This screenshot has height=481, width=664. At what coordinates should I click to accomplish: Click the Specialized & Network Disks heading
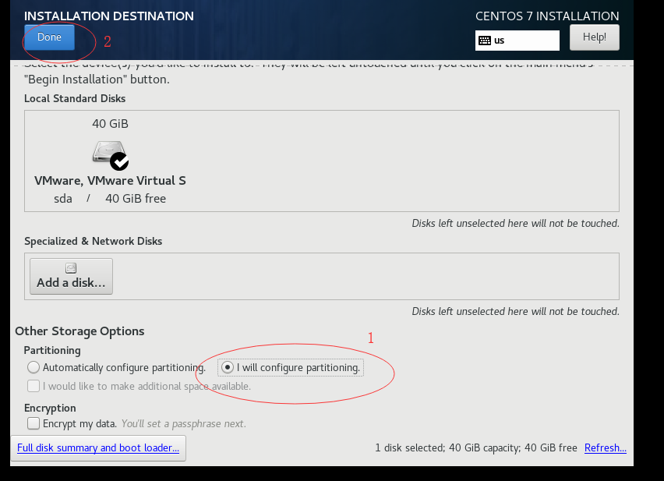click(x=94, y=242)
